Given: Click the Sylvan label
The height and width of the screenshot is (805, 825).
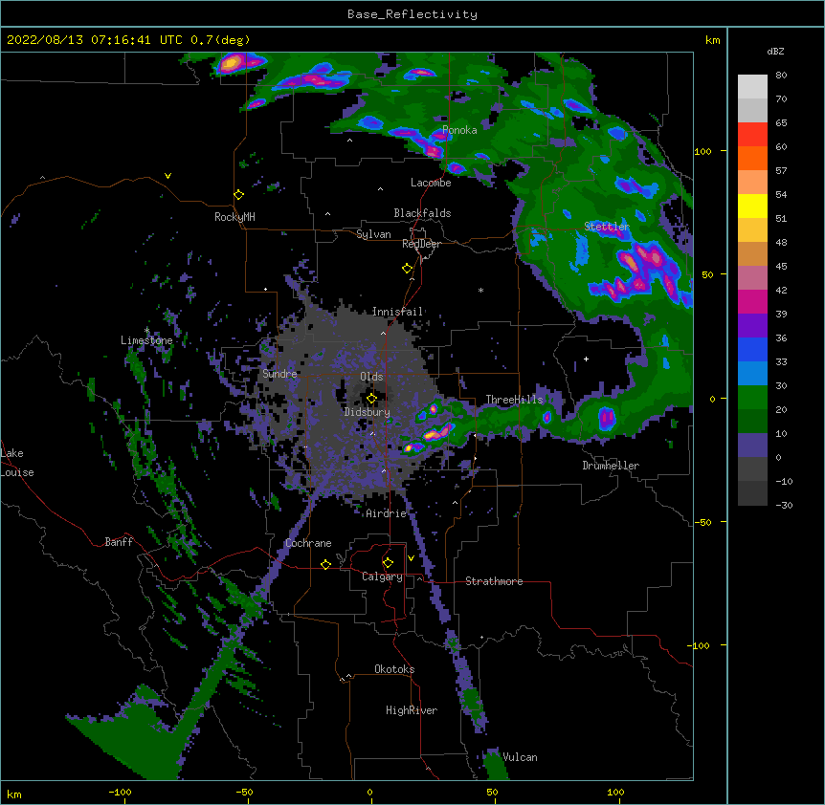Looking at the screenshot, I should tap(373, 234).
